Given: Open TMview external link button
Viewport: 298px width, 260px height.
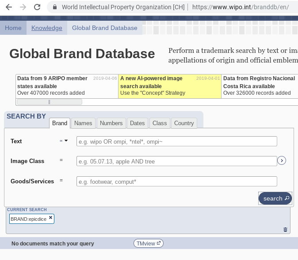Looking at the screenshot, I should pos(149,243).
